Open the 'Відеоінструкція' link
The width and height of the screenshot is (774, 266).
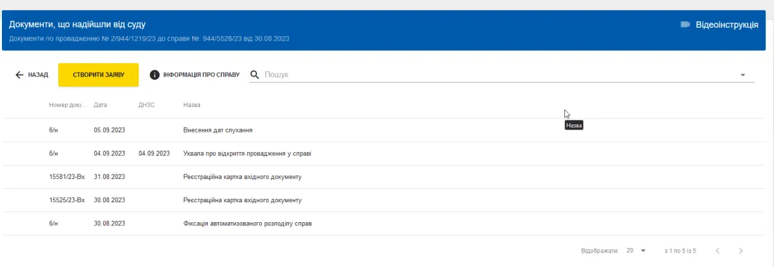tap(727, 24)
